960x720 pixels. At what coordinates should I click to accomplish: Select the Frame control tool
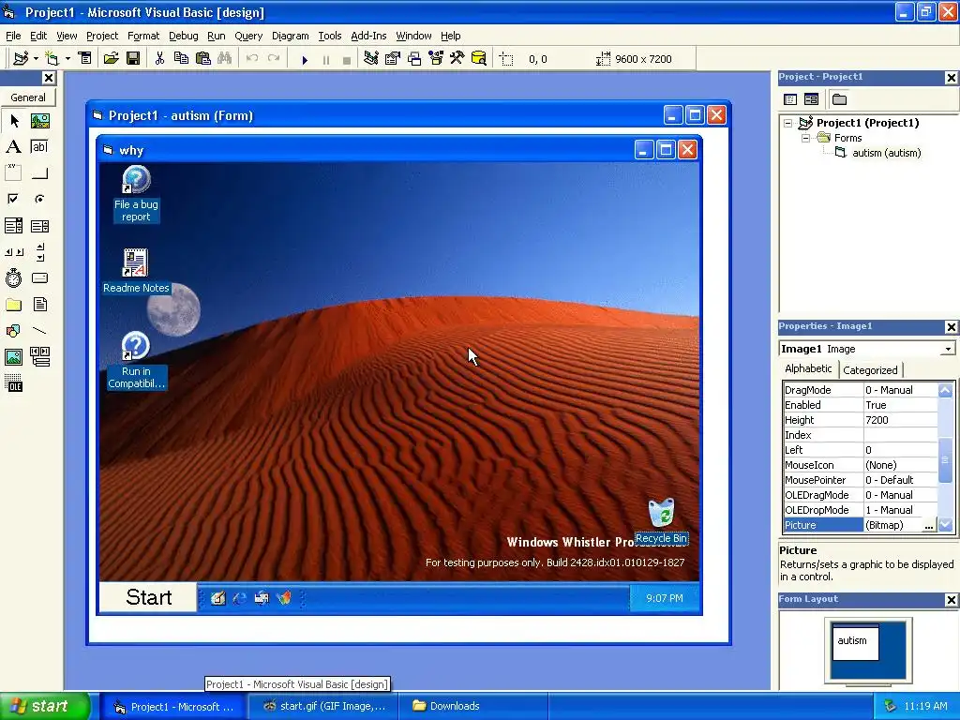(x=13, y=173)
